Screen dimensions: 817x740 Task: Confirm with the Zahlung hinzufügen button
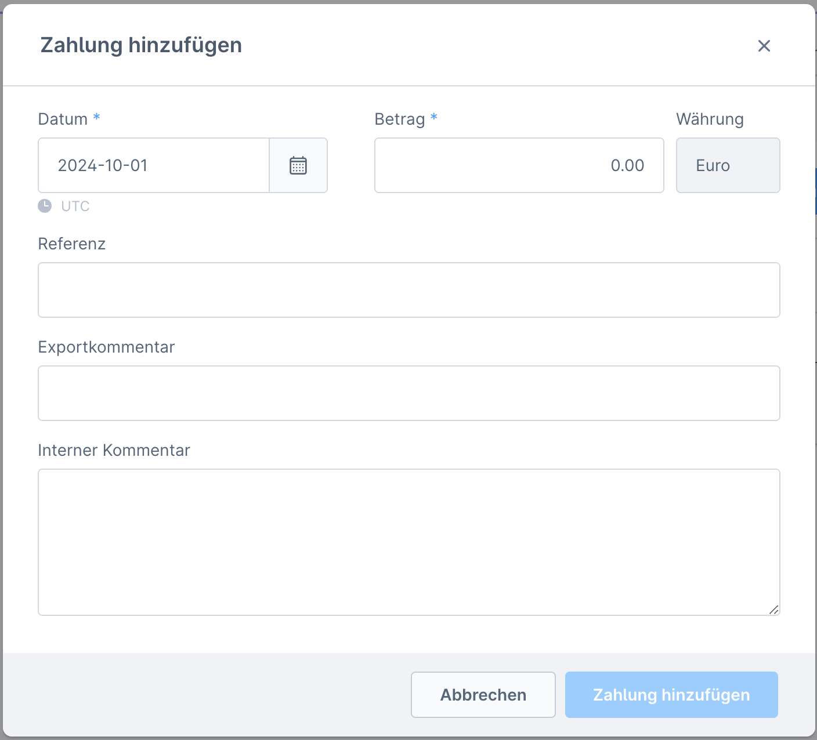(x=671, y=694)
